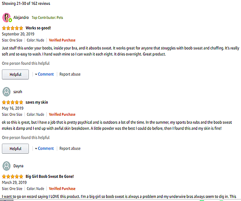Open Dayna's reviewer profile name
Viewport: 241px width, 201px height.
tap(19, 166)
